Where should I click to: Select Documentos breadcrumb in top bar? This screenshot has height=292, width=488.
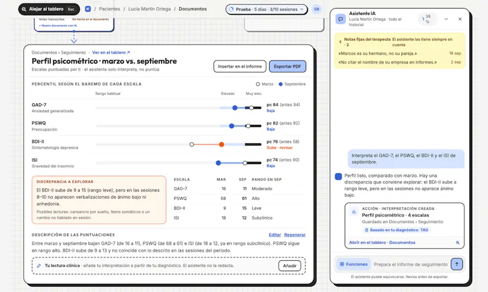tap(193, 9)
